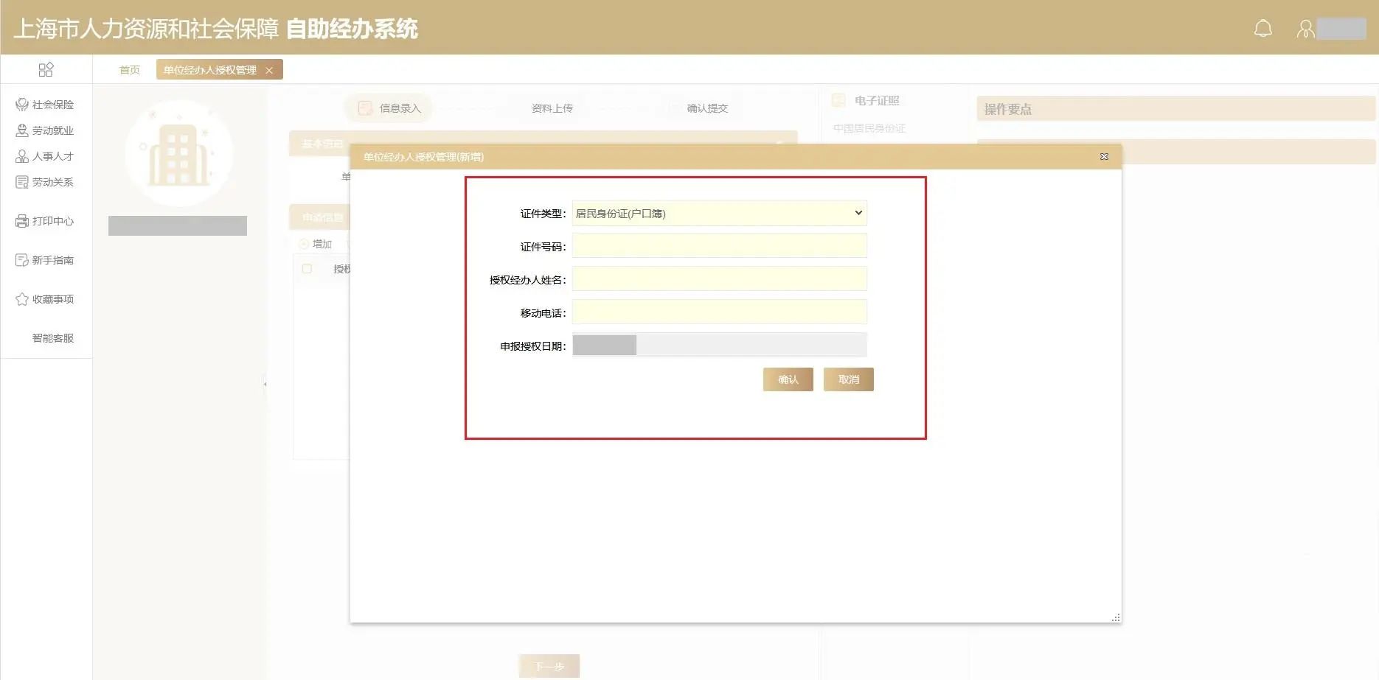The width and height of the screenshot is (1379, 680).
Task: Open the notification bell
Action: (x=1263, y=29)
